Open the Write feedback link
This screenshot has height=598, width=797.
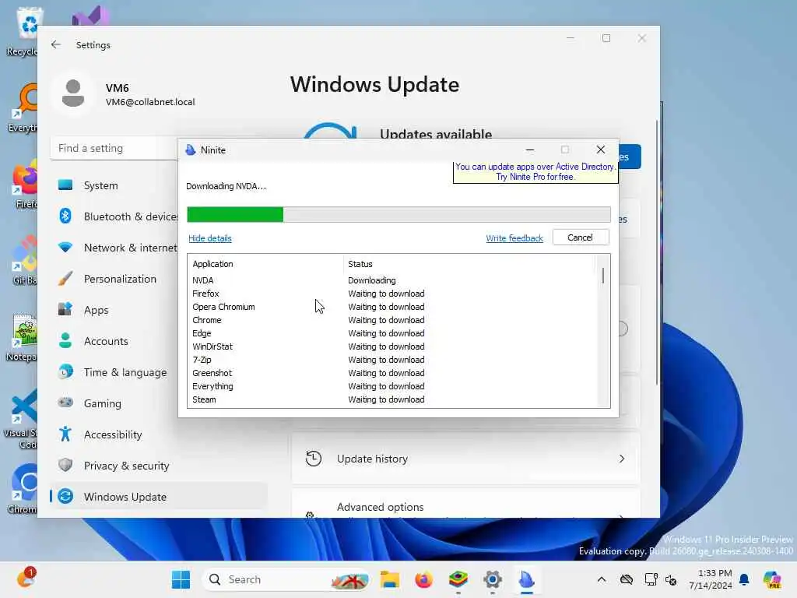(514, 238)
